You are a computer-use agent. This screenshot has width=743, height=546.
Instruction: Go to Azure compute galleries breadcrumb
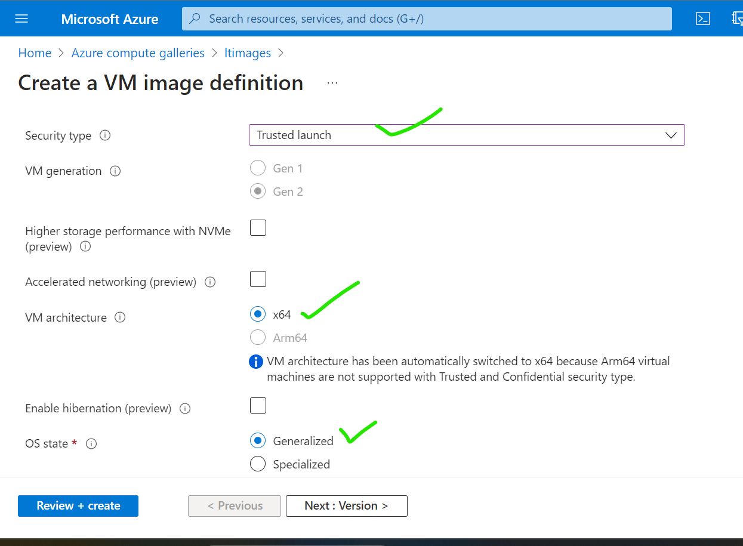coord(138,53)
